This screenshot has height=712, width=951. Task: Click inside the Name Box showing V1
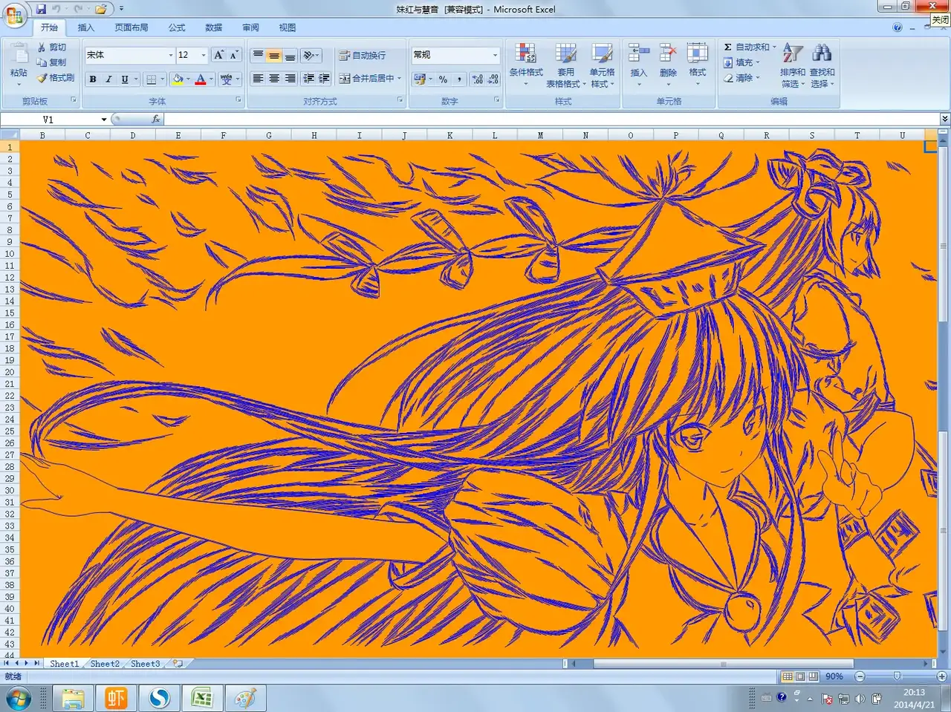67,120
